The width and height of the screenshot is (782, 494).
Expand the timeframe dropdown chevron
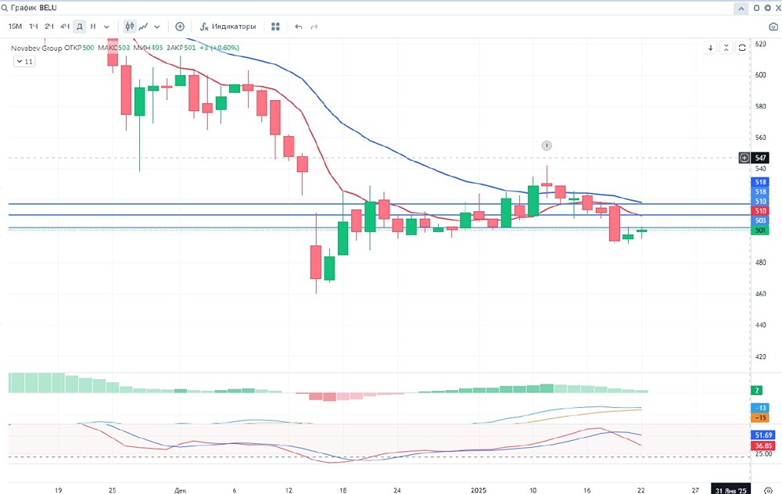click(x=106, y=26)
